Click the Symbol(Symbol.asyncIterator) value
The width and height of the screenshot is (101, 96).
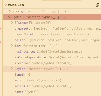point(65,34)
